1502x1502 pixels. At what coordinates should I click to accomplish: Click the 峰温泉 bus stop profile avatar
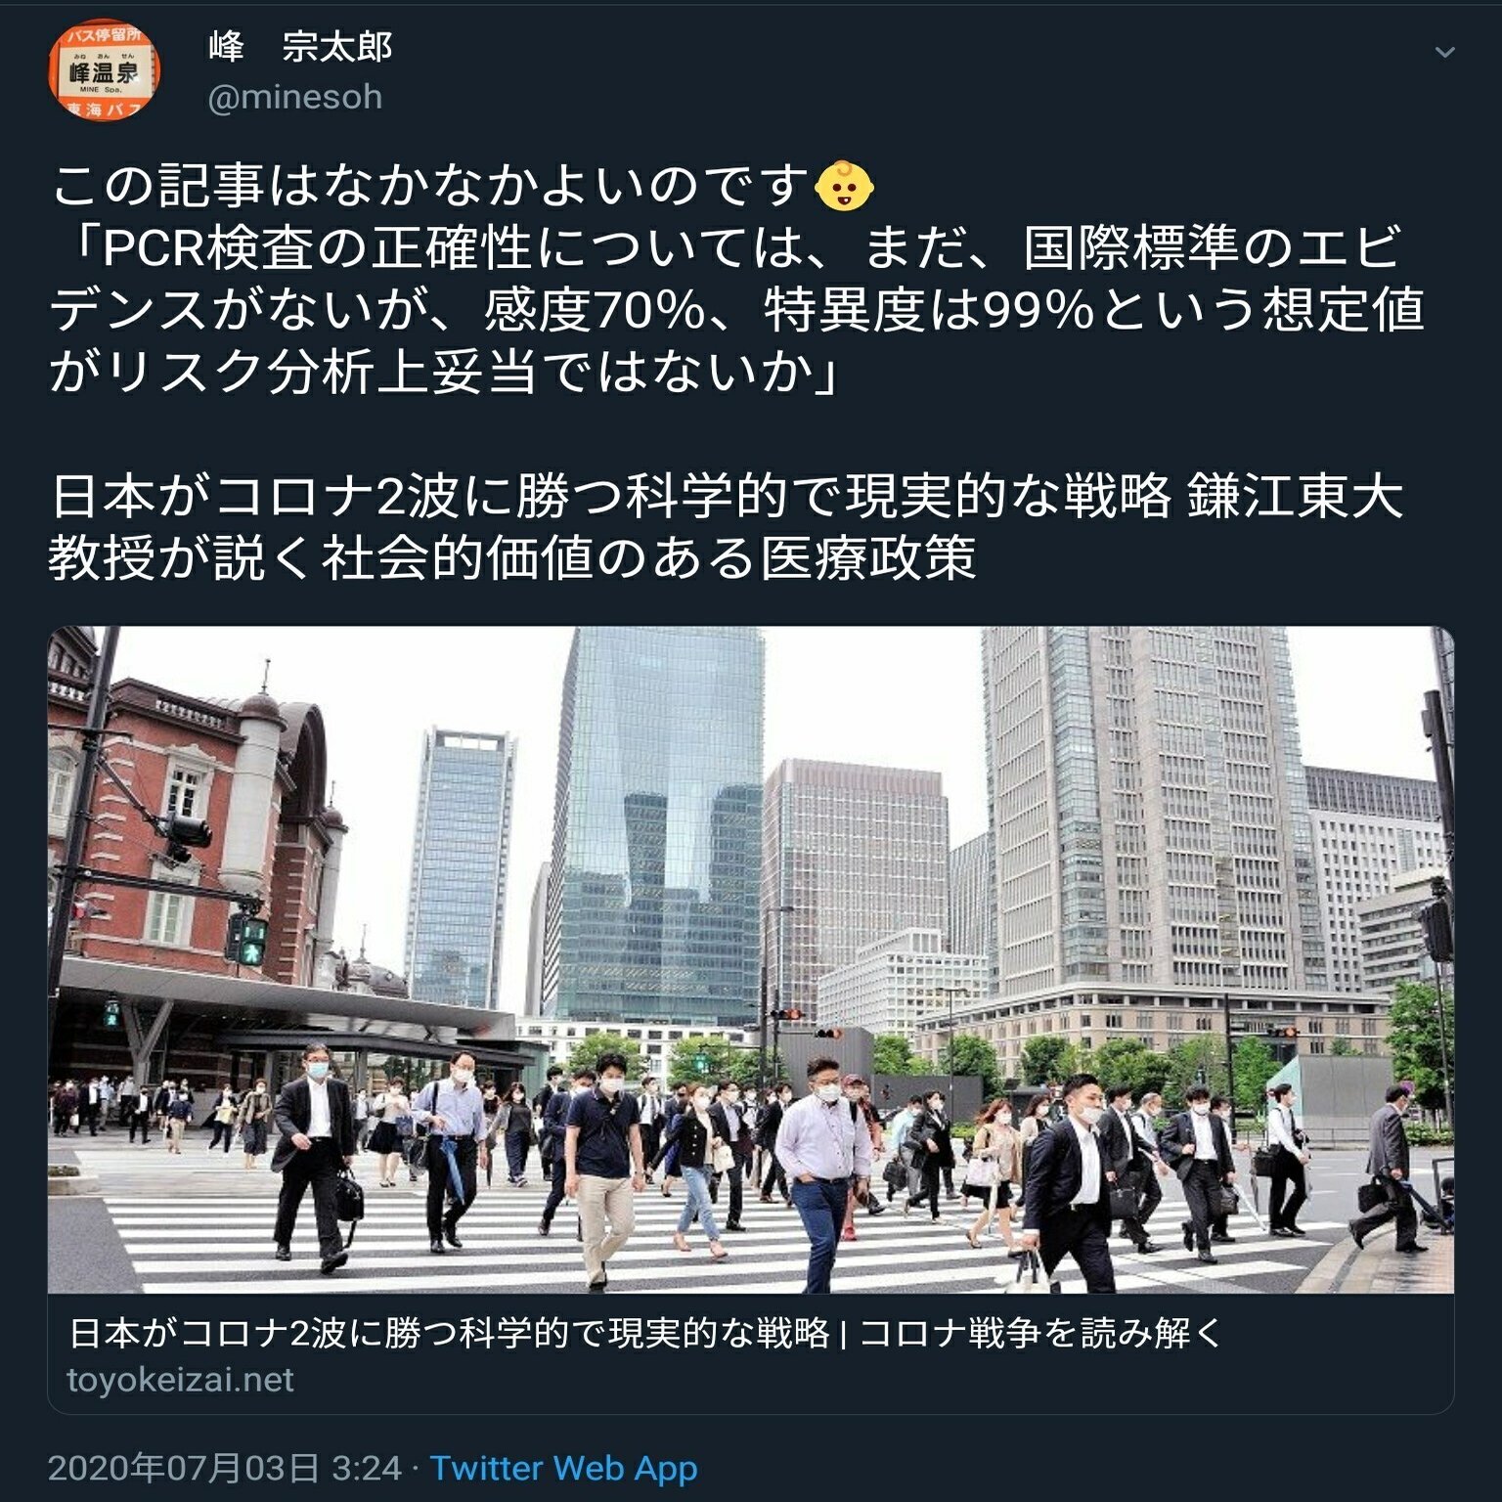click(x=104, y=69)
